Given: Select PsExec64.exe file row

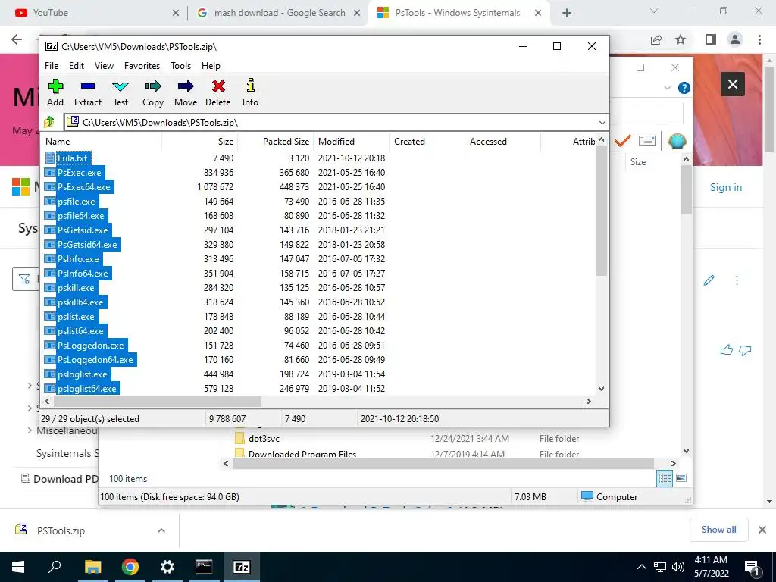Looking at the screenshot, I should coord(319,187).
